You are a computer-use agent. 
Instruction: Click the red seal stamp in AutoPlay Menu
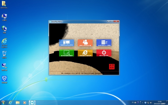tap(112, 67)
